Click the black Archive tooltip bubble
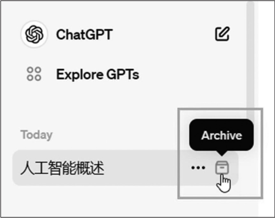Screen dimensions: 275x218 pyautogui.click(x=222, y=135)
